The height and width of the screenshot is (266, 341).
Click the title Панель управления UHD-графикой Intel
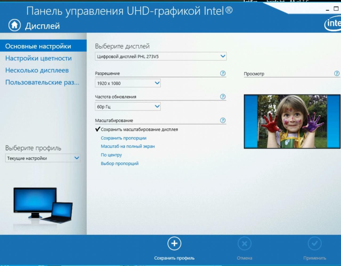tap(129, 11)
